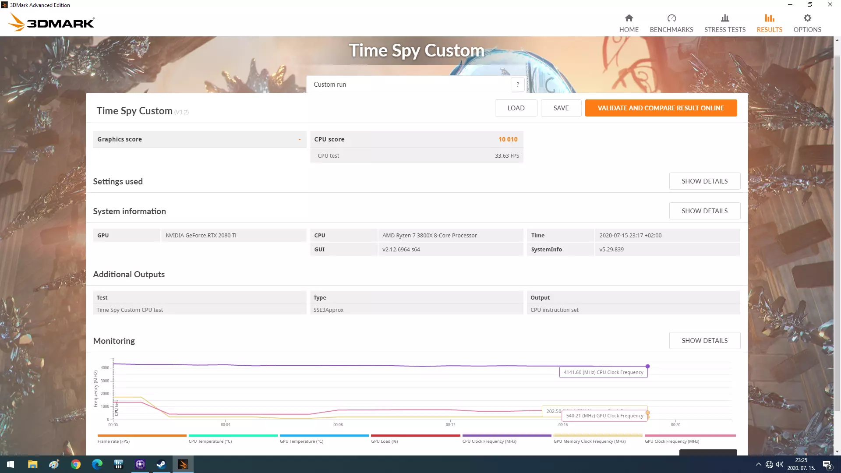Toggle CPU Temperature legend series

pyautogui.click(x=210, y=441)
